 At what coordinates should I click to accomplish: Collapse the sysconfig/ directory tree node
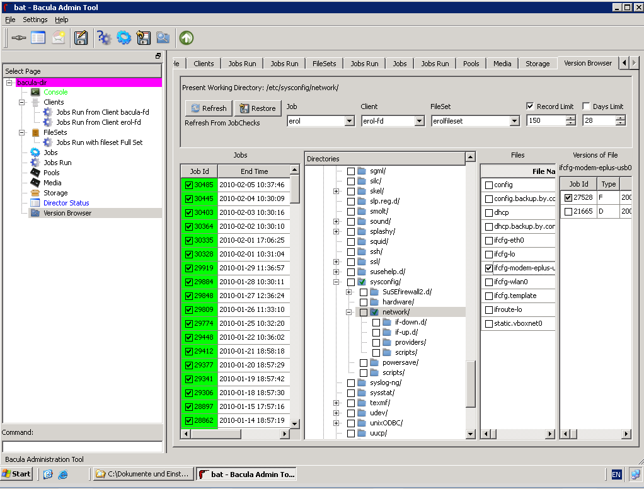[336, 282]
